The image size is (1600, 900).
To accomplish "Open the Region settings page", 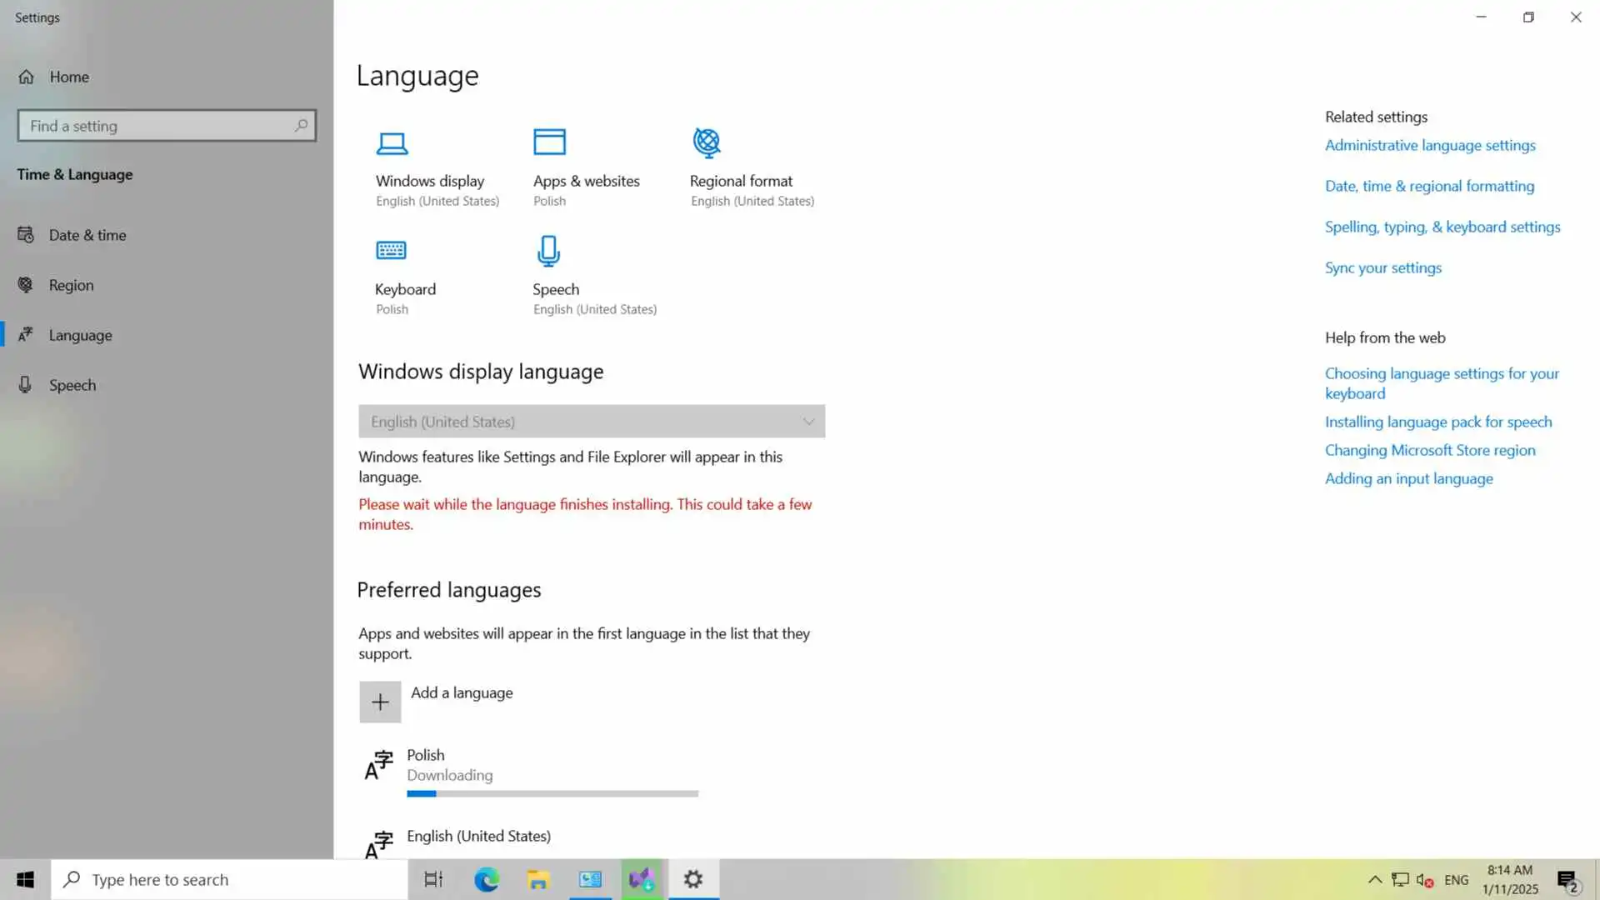I will pos(71,285).
